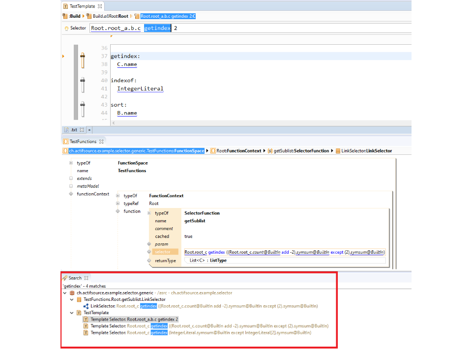Click the FunctionSpace breadcrumb braces icon

tap(65, 151)
